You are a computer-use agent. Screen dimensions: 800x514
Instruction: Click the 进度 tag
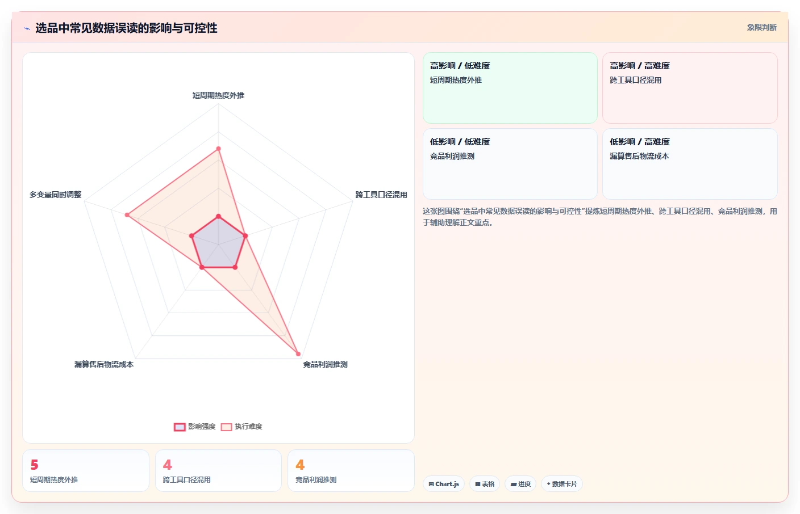[520, 484]
